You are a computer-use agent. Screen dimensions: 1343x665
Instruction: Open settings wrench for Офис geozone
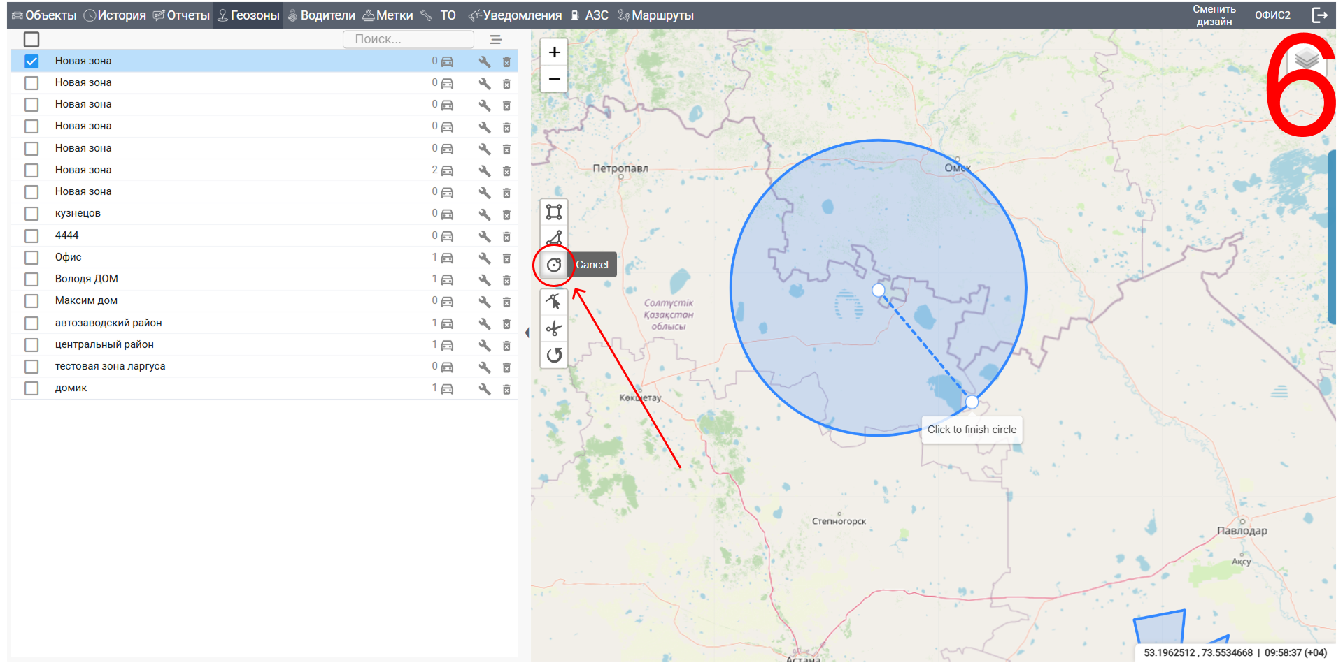[x=484, y=258]
